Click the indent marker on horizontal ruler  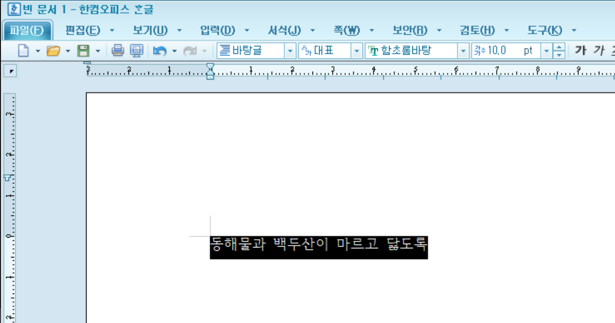tap(210, 72)
